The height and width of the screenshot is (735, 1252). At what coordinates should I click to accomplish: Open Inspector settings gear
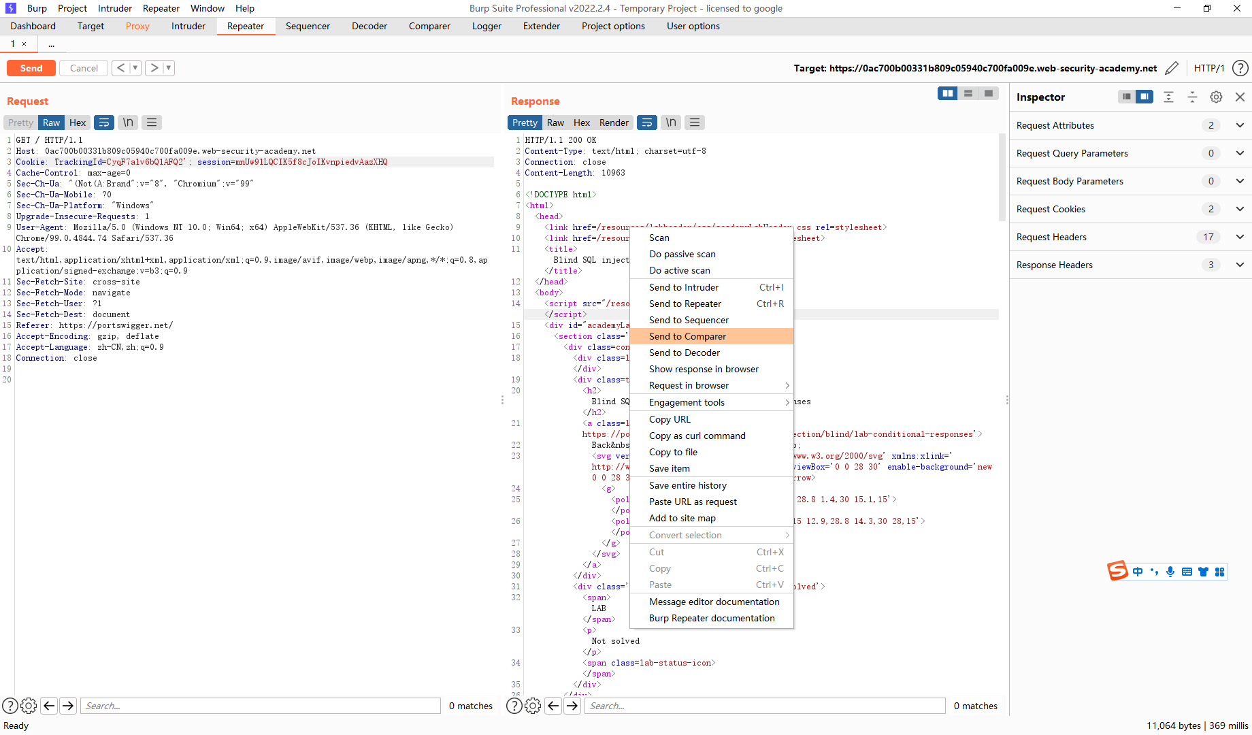point(1216,97)
